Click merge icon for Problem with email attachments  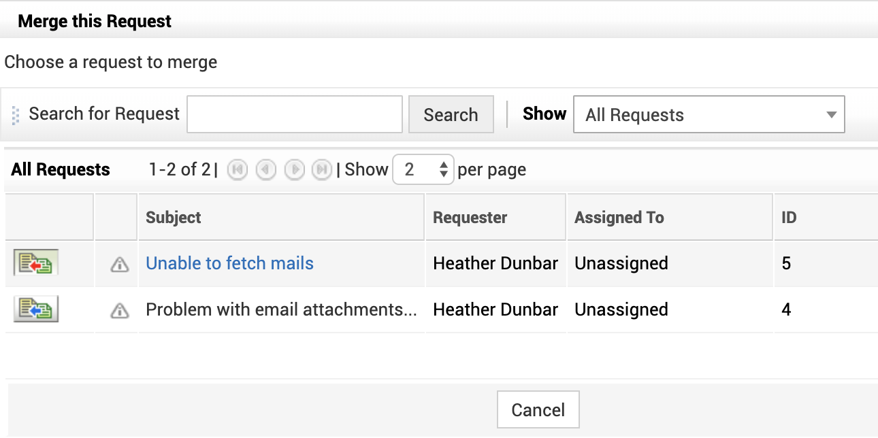36,309
